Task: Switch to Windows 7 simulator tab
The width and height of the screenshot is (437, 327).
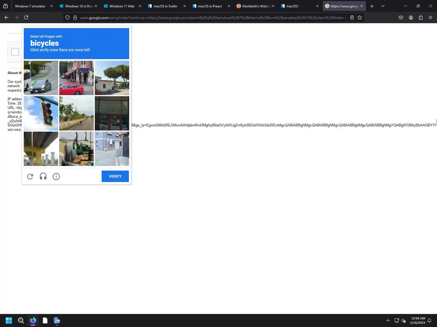Action: [x=30, y=6]
